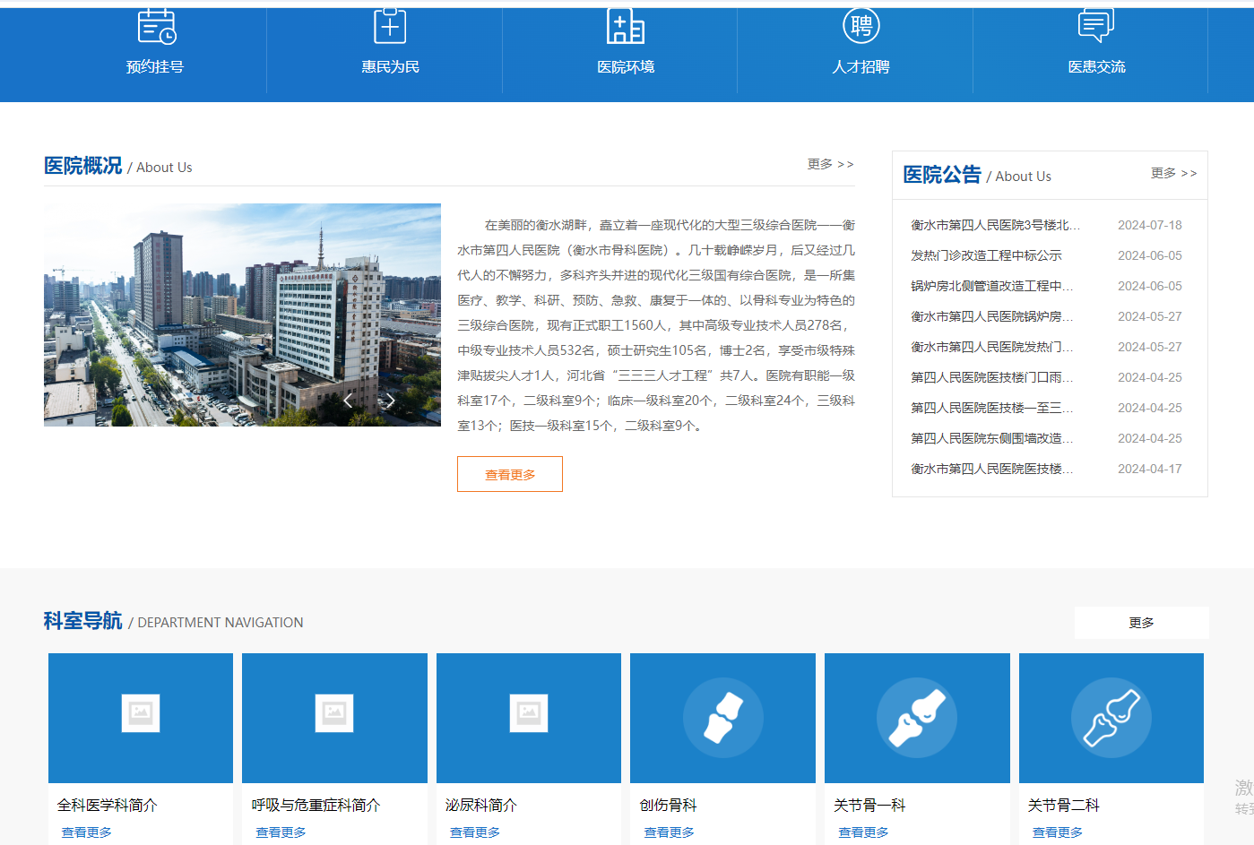Click the 泌尿科简介 title

coord(481,806)
